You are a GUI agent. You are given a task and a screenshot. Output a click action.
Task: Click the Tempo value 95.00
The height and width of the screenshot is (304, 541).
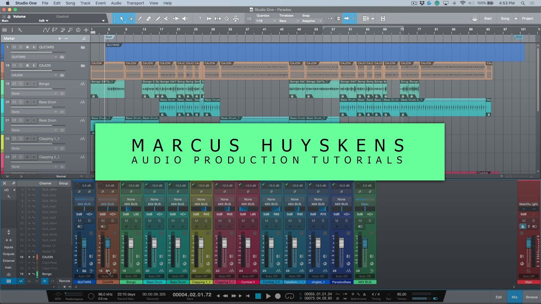(402, 294)
